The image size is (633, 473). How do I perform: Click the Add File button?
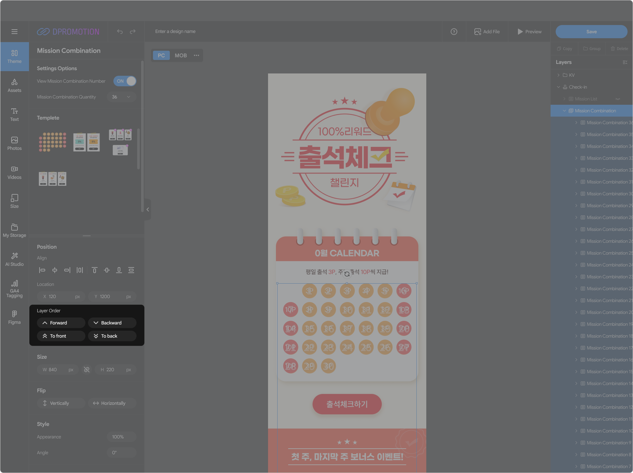click(x=487, y=32)
